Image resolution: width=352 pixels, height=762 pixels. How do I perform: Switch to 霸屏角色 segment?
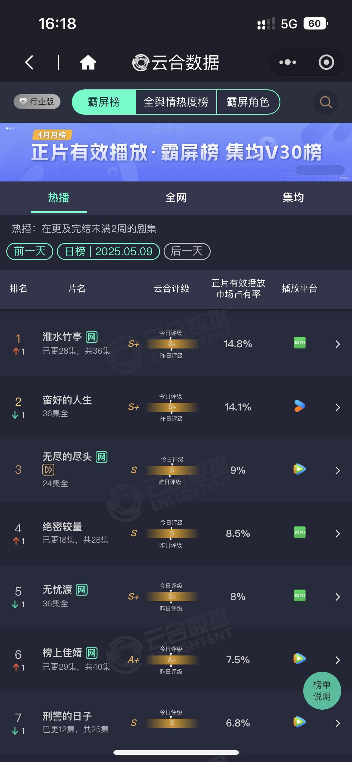click(x=248, y=102)
